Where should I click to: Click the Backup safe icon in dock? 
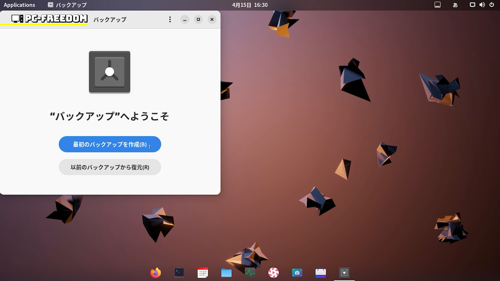(x=344, y=273)
